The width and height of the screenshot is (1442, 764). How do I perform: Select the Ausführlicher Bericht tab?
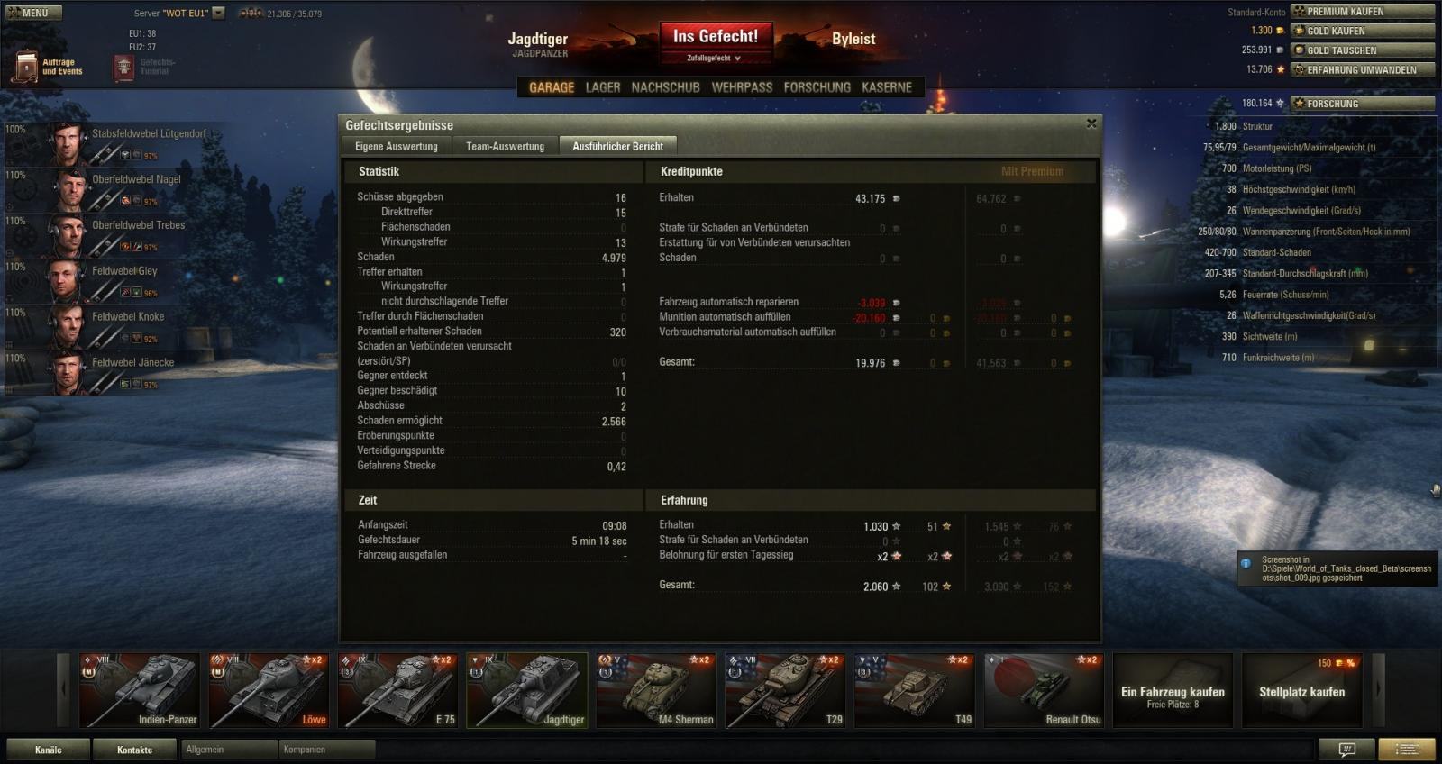pyautogui.click(x=618, y=146)
